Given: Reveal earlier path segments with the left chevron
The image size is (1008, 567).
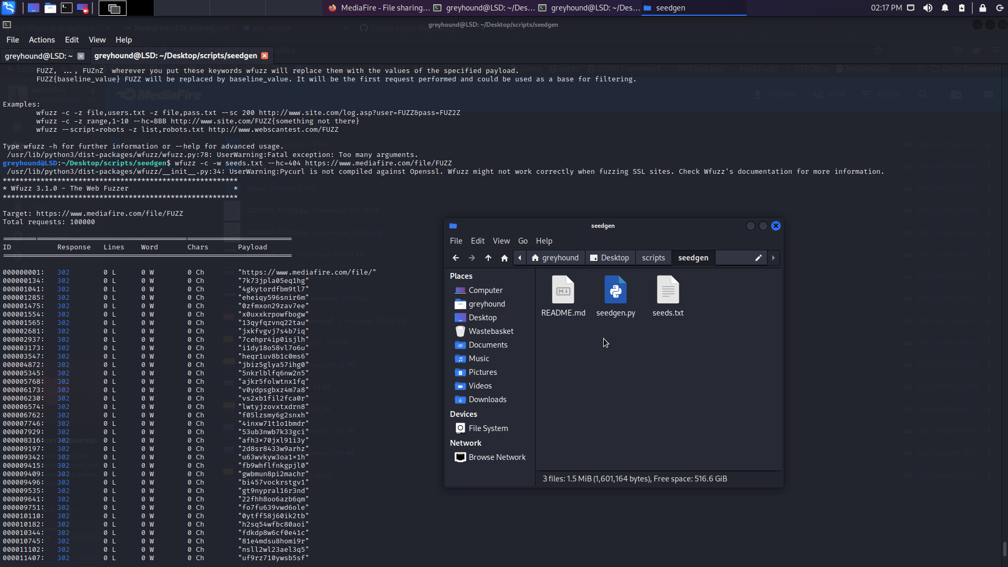Looking at the screenshot, I should point(520,258).
